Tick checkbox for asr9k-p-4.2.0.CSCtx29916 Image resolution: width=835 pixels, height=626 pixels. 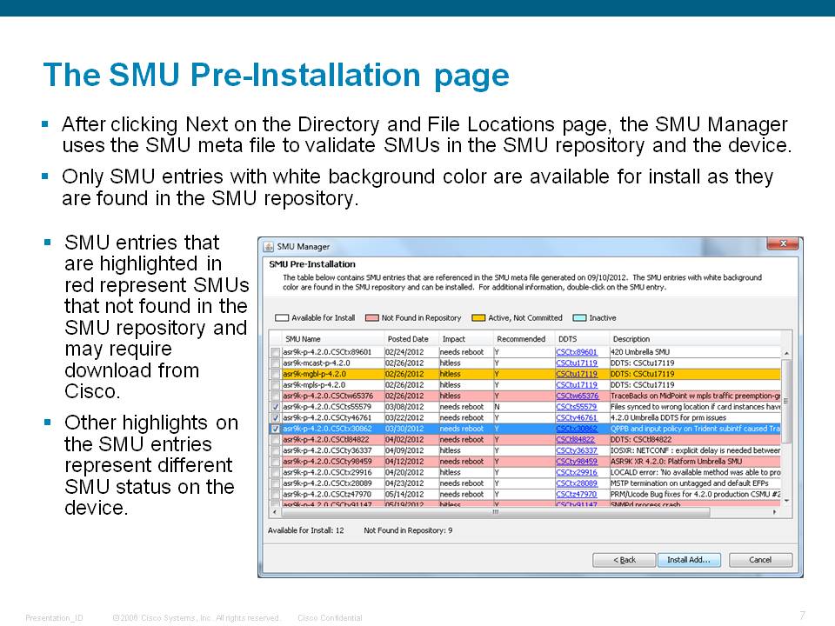point(276,472)
